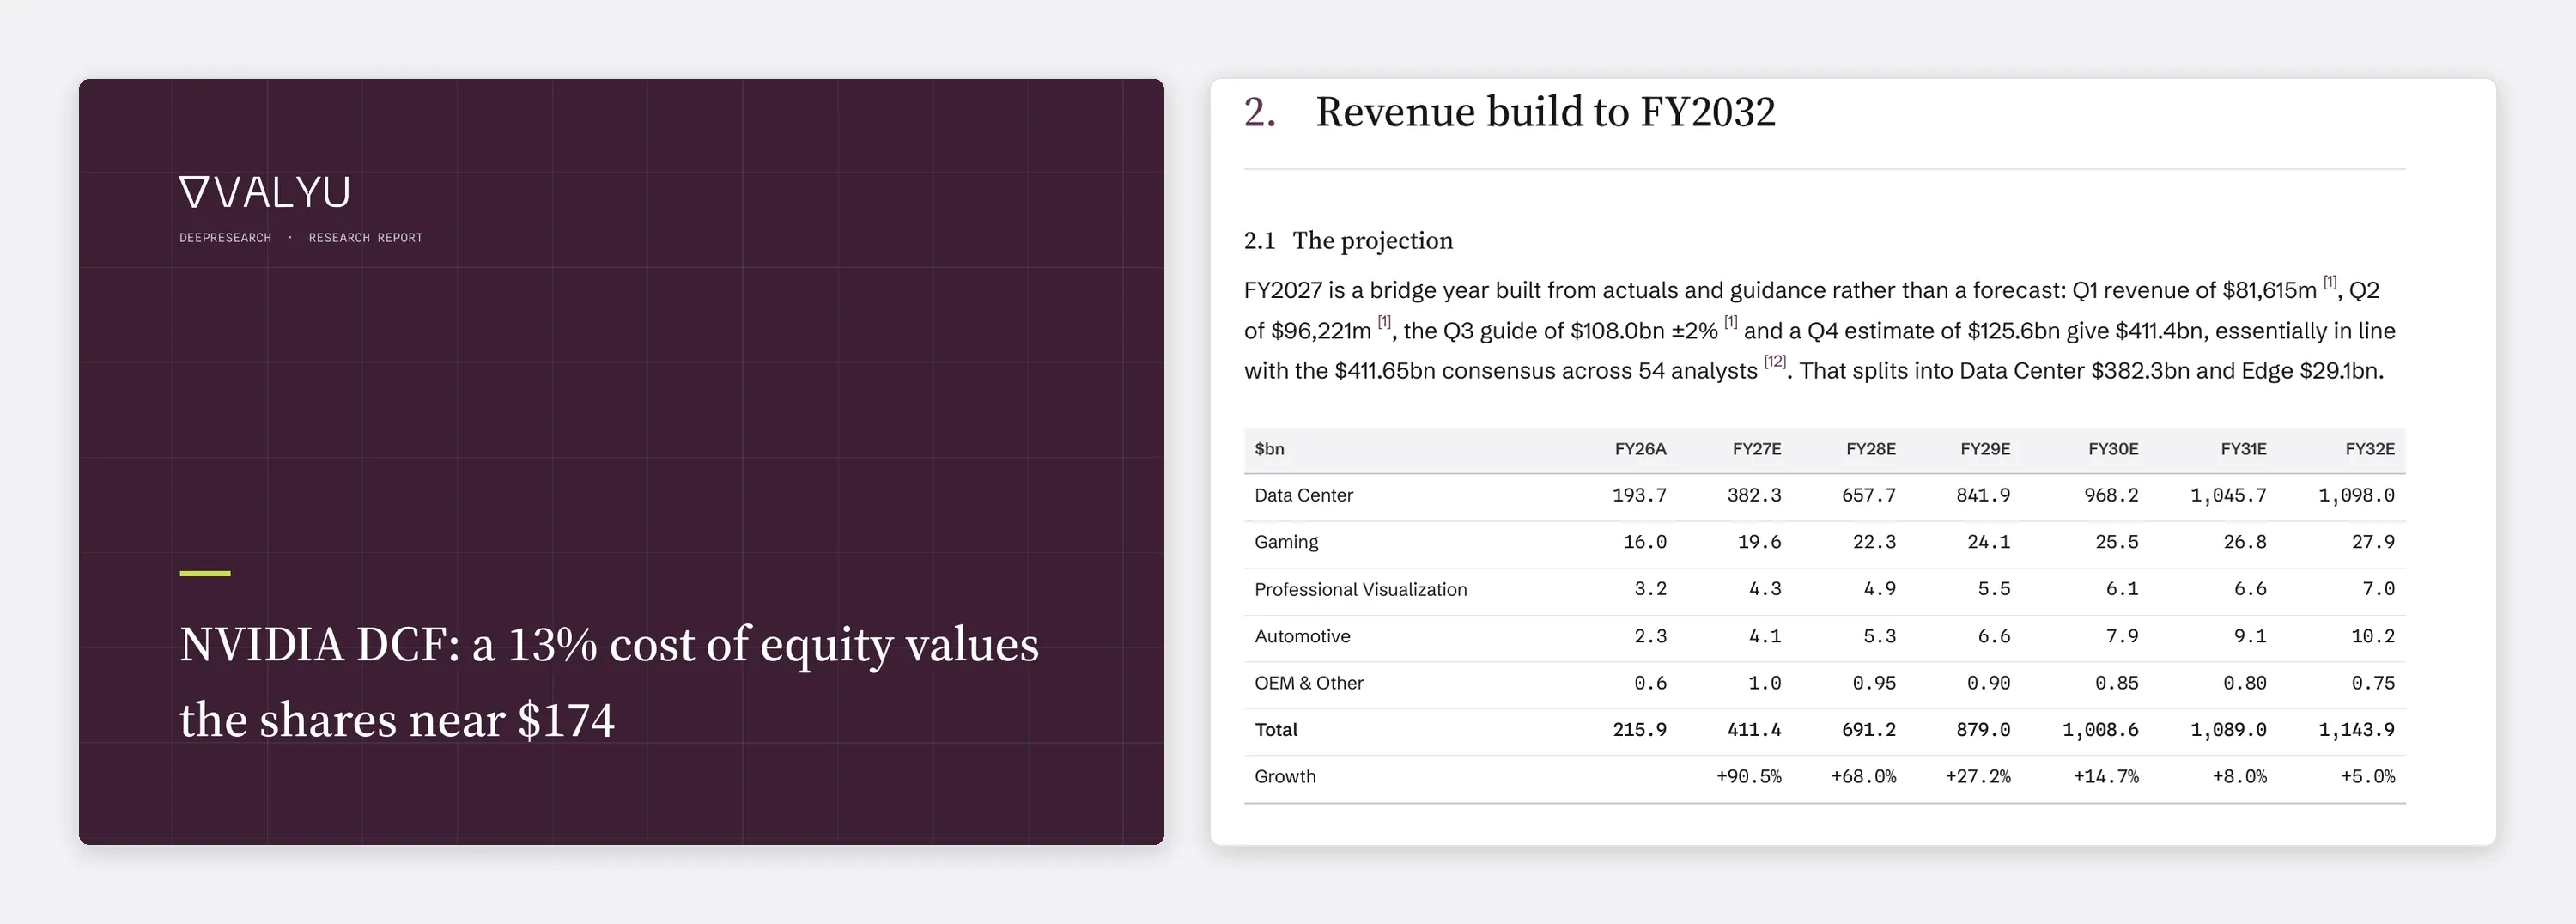Click the Revenue build to FY2032 heading

1545,112
